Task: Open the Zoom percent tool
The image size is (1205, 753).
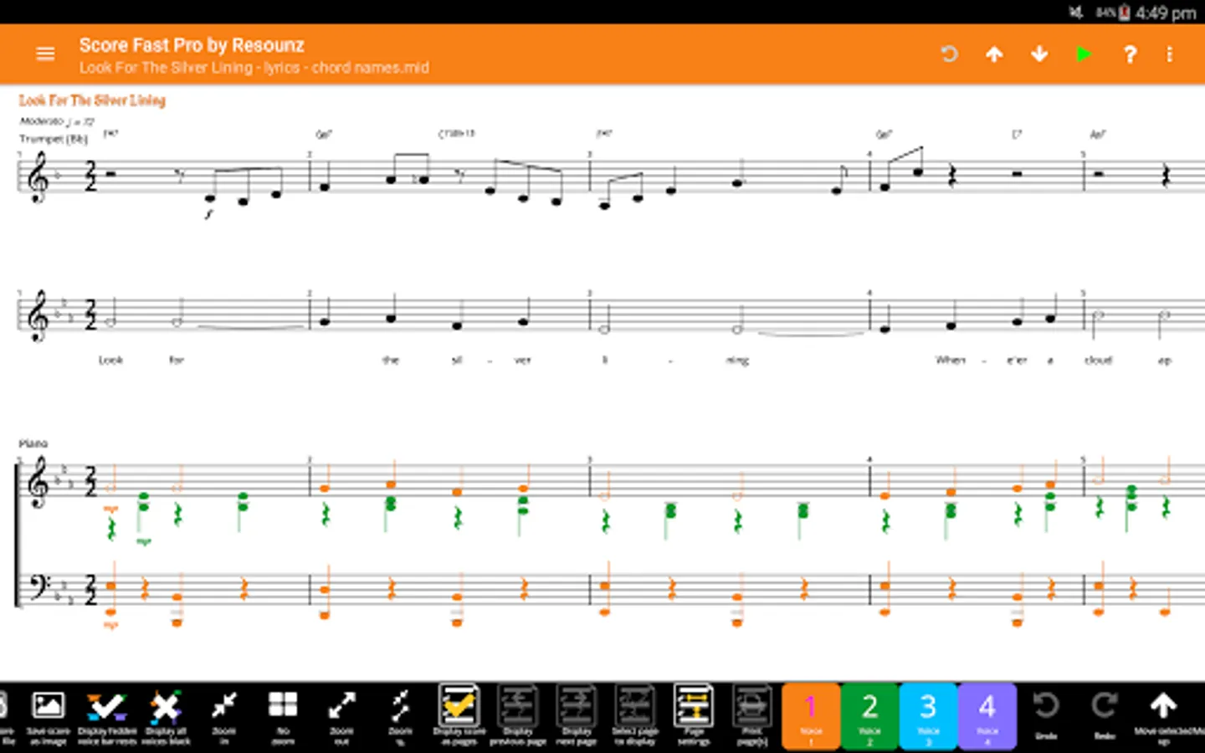Action: (x=400, y=716)
